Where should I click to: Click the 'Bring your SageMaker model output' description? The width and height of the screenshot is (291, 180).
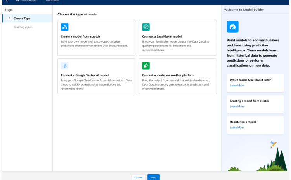coord(175,46)
